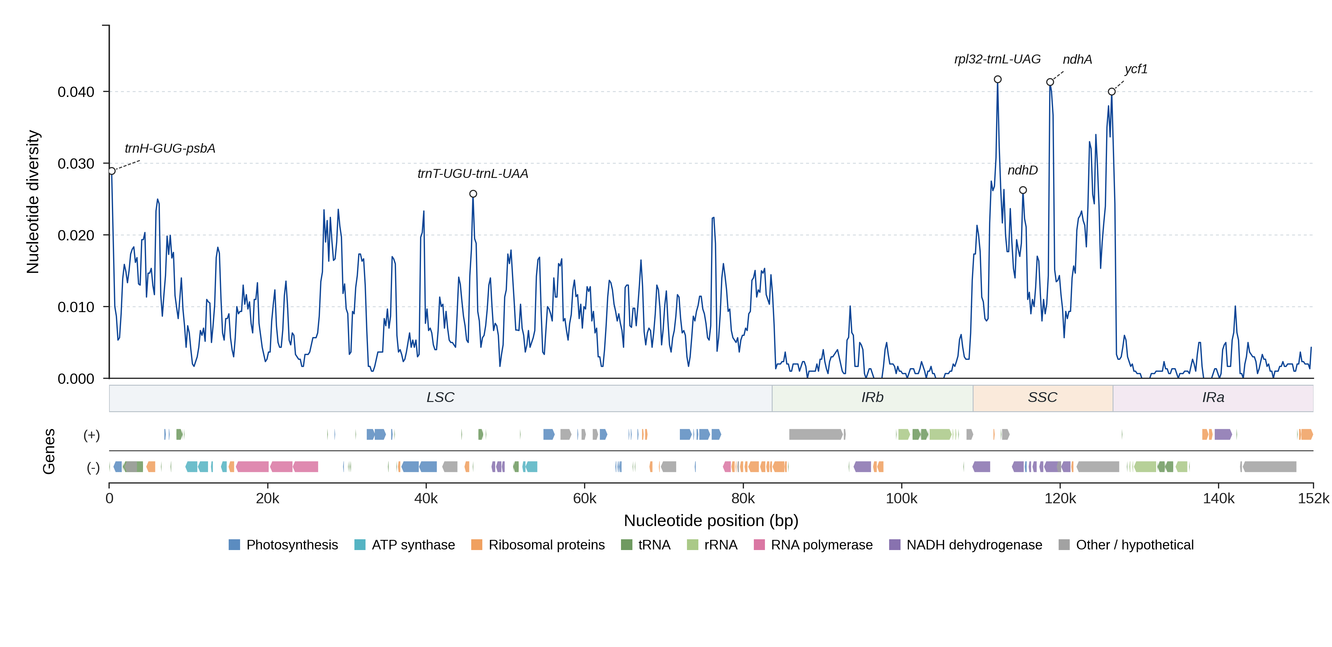Select the IRb region bar
Viewport: 1332px width, 647px height.
pos(872,398)
